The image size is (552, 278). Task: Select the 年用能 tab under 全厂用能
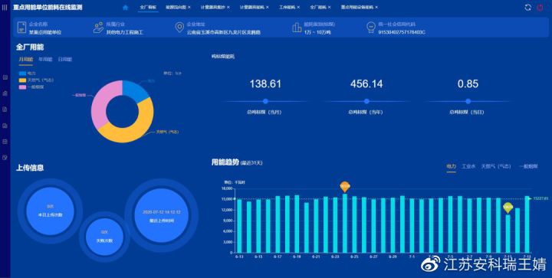[x=45, y=60]
